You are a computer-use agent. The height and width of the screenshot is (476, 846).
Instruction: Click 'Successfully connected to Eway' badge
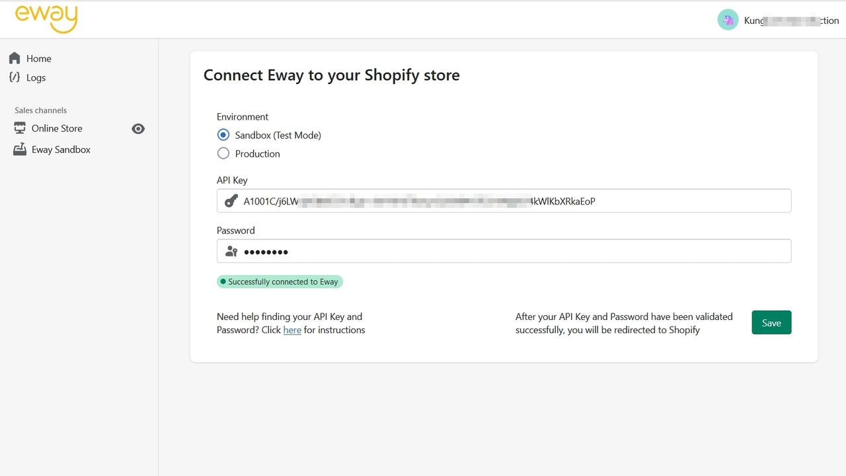click(x=280, y=282)
